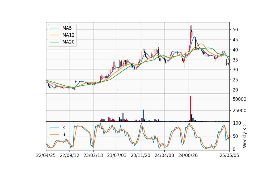Click the tall black volume bar near 23/11/20
Viewport: 255px width, 183px height.
(143, 116)
